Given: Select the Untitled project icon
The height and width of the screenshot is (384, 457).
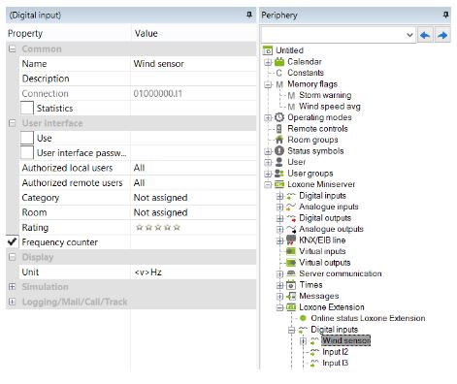Looking at the screenshot, I should point(268,50).
